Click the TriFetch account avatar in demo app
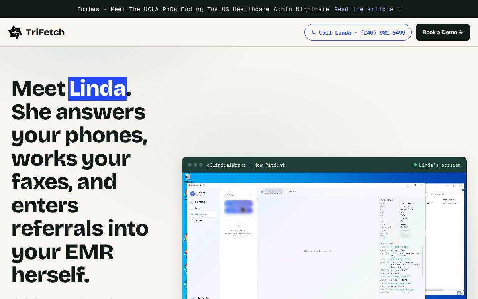Viewport: 478px width, 299px height. pos(192,193)
